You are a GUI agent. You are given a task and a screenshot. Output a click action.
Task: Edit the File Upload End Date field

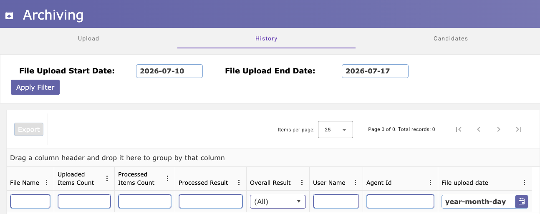coord(375,71)
